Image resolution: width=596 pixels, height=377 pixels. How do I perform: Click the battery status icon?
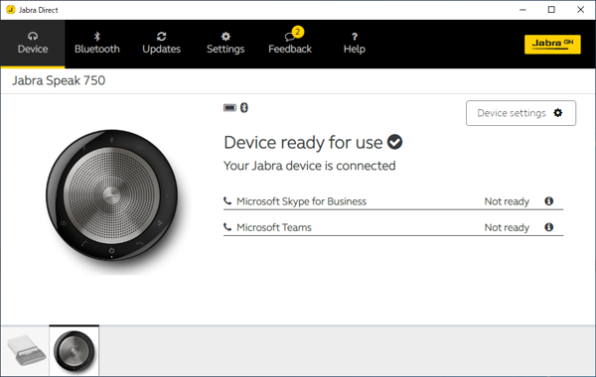click(x=229, y=108)
